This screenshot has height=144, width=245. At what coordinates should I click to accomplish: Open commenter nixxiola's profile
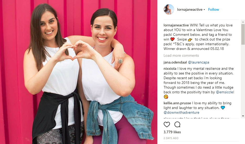tap(170, 68)
